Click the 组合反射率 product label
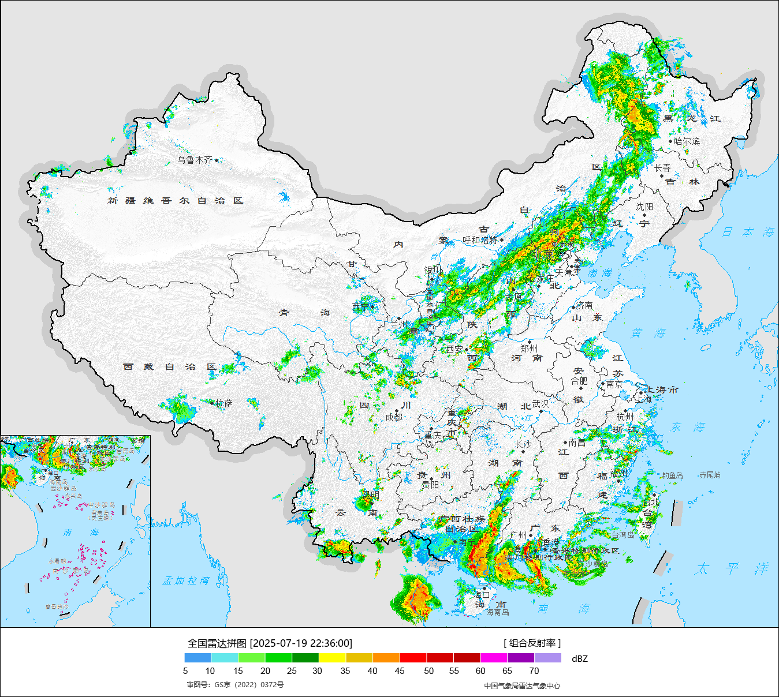 pos(532,643)
